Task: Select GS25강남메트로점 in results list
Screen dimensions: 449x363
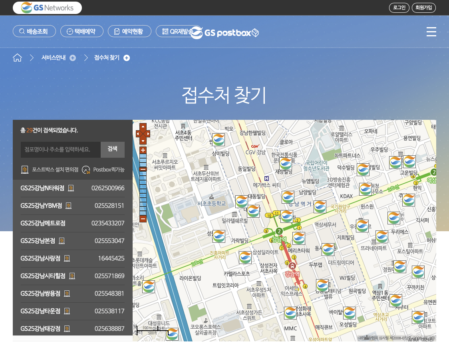Action: [x=72, y=223]
